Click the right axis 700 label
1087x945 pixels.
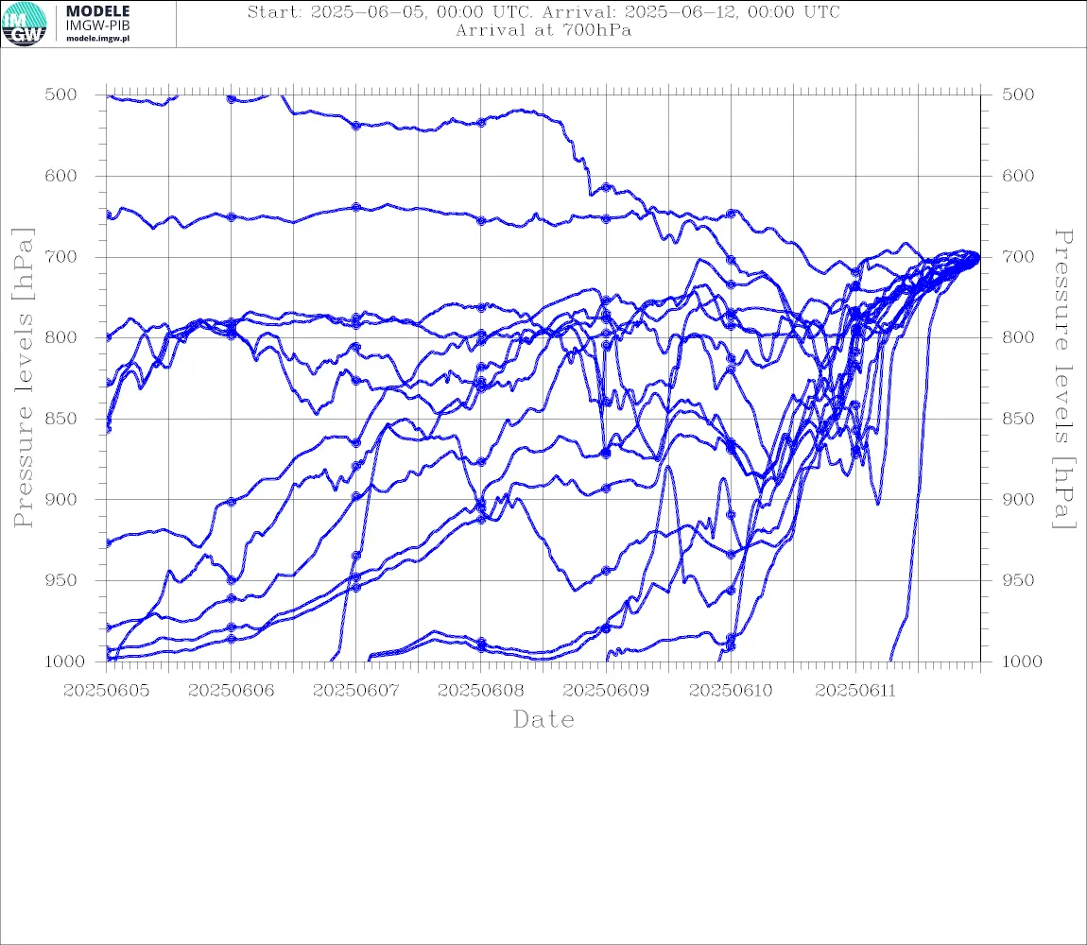pyautogui.click(x=1018, y=256)
